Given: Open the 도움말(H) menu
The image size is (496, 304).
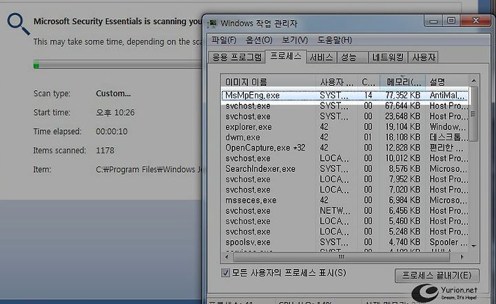Looking at the screenshot, I should click(x=334, y=40).
